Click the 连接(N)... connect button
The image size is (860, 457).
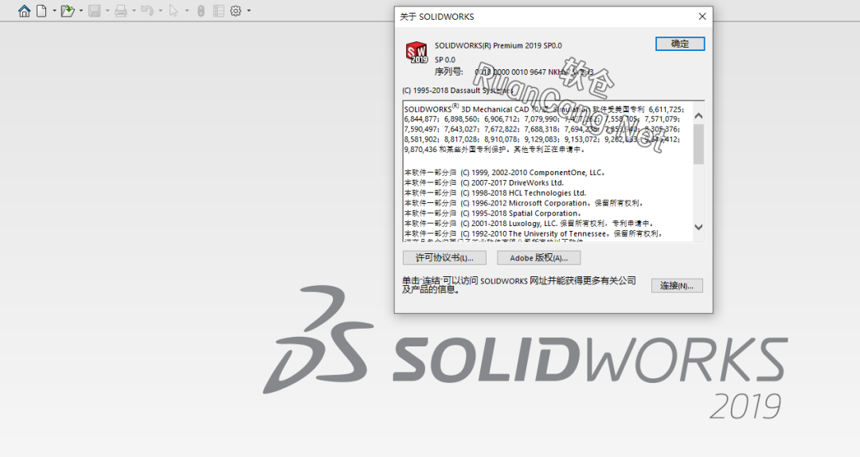[x=677, y=285]
